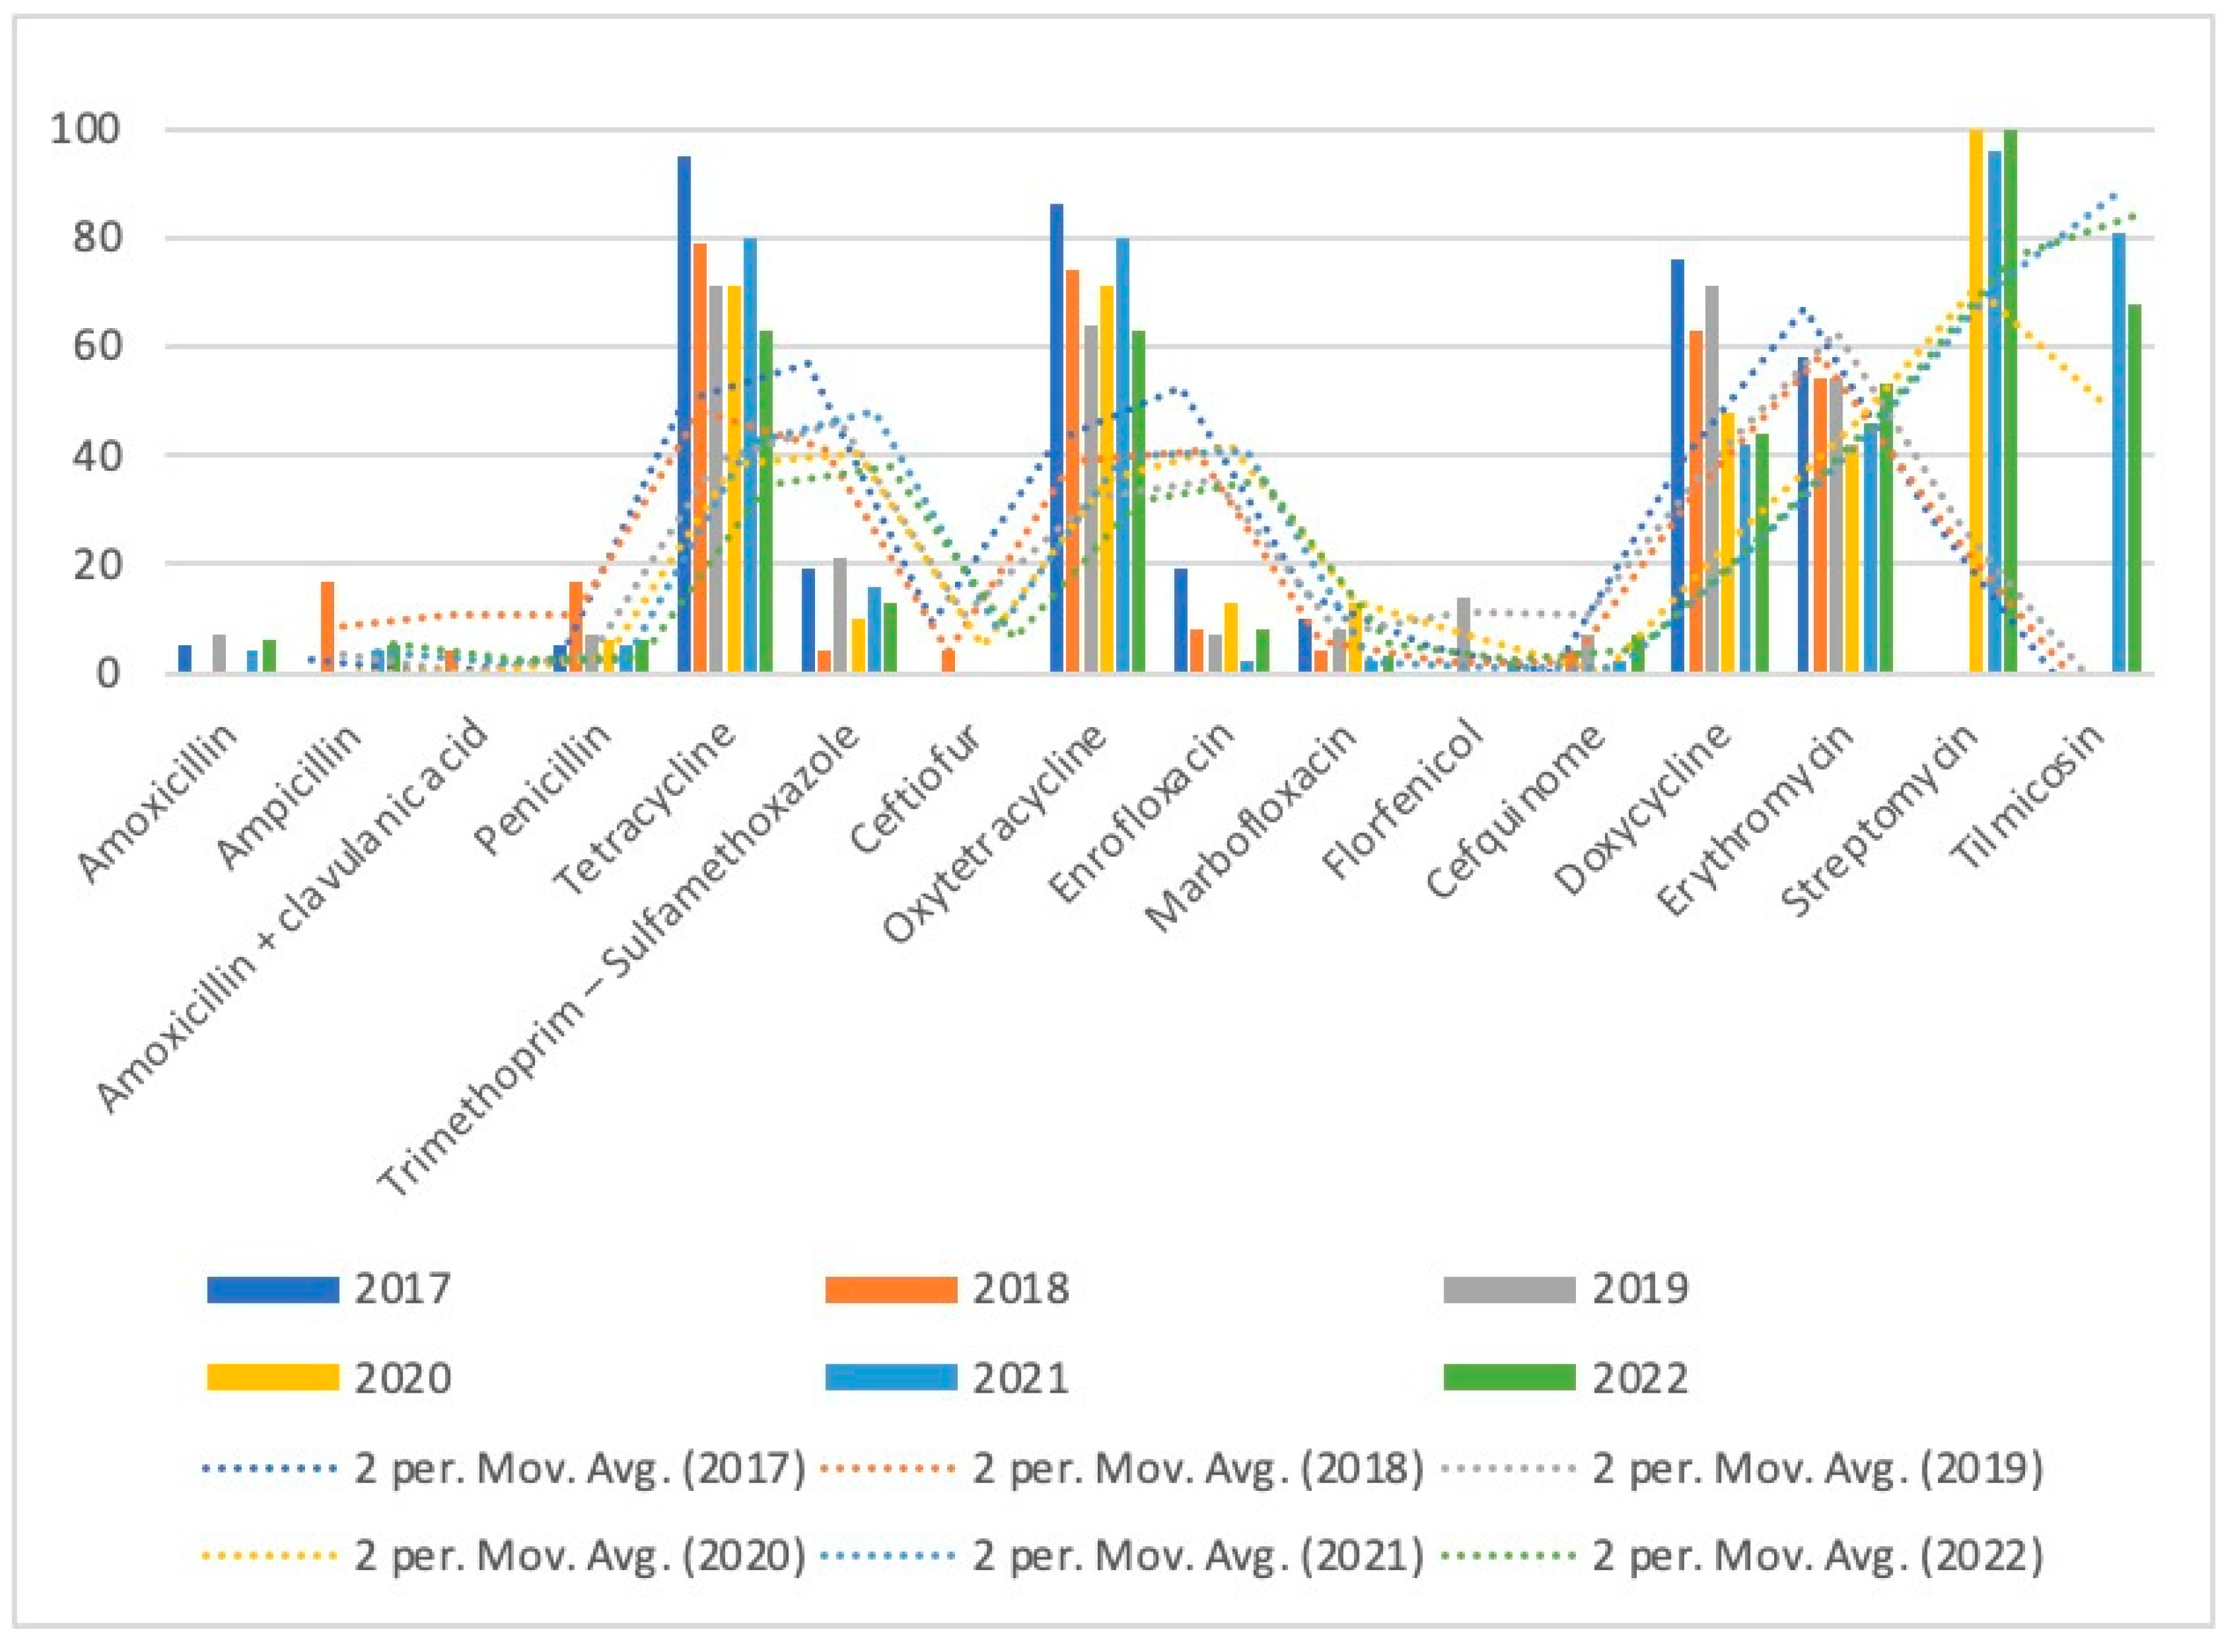2228x1643 pixels.
Task: Click the 2017 legend color swatch
Action: [x=273, y=1289]
